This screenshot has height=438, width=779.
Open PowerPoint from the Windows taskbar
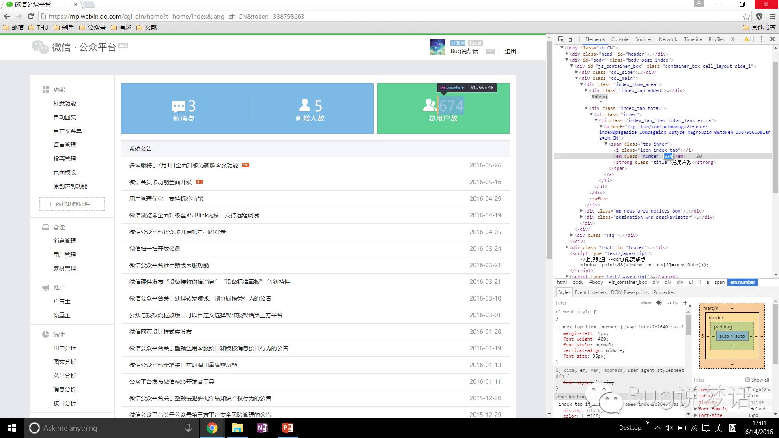[287, 428]
